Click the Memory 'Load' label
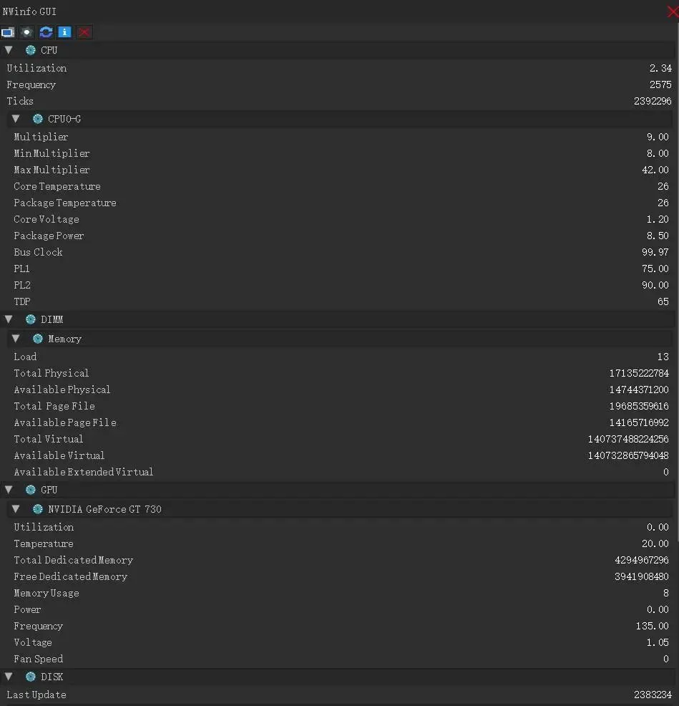The height and width of the screenshot is (706, 679). (25, 357)
